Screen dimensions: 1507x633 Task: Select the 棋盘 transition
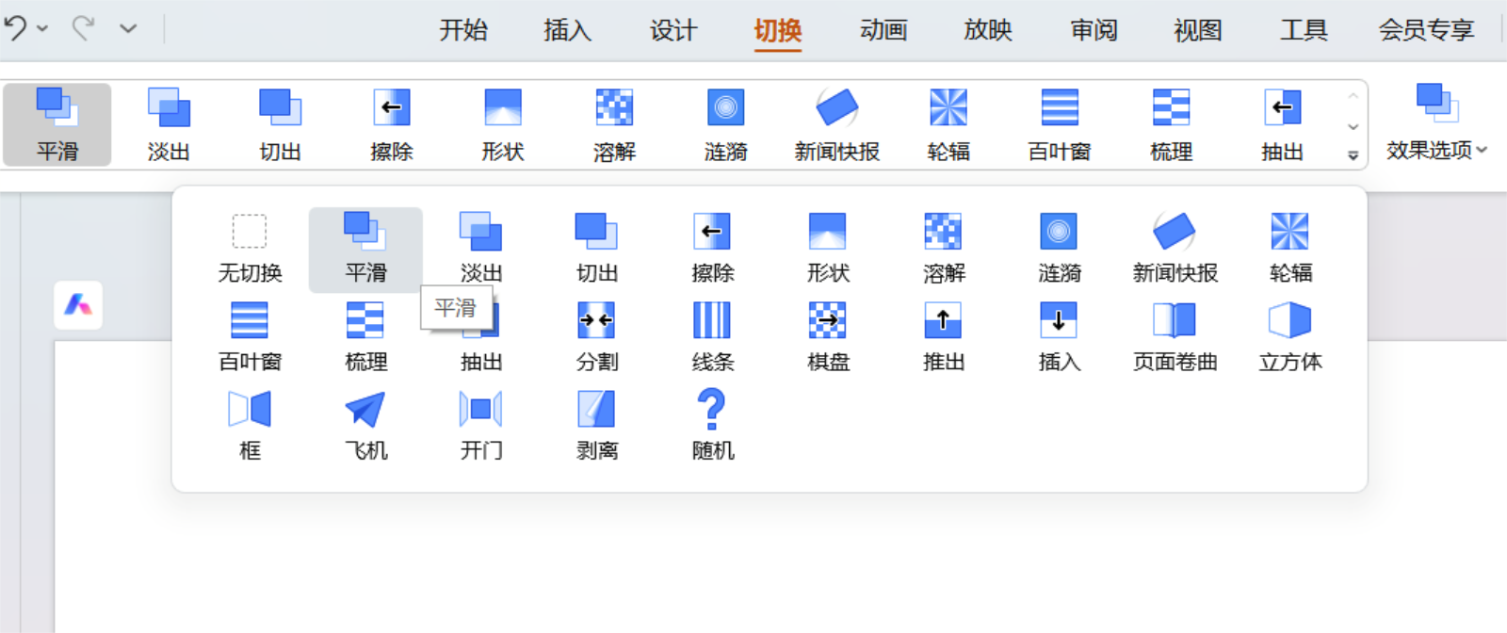(828, 337)
